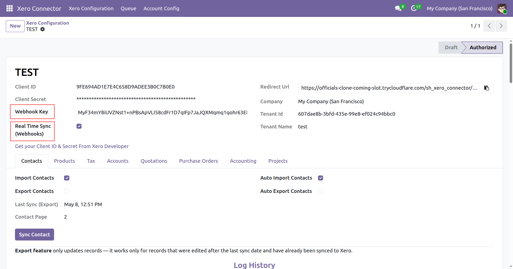This screenshot has width=513, height=269.
Task: Enable the Export Contacts checkbox
Action: pyautogui.click(x=67, y=191)
